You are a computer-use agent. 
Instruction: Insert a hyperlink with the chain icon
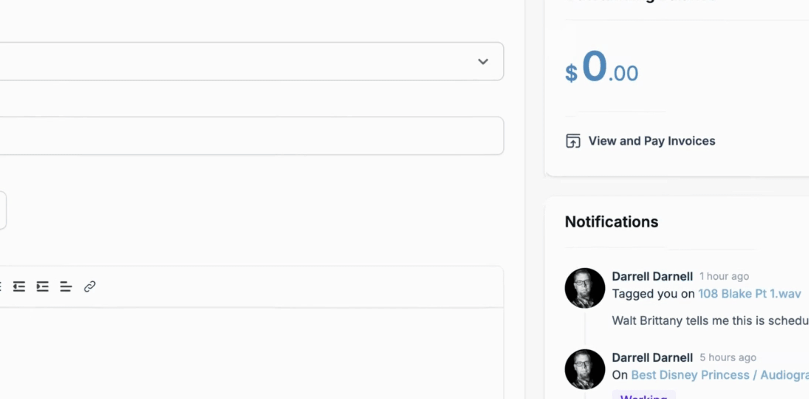90,286
